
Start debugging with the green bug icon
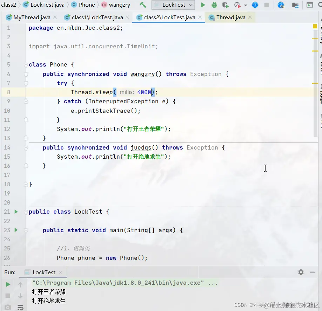click(214, 5)
